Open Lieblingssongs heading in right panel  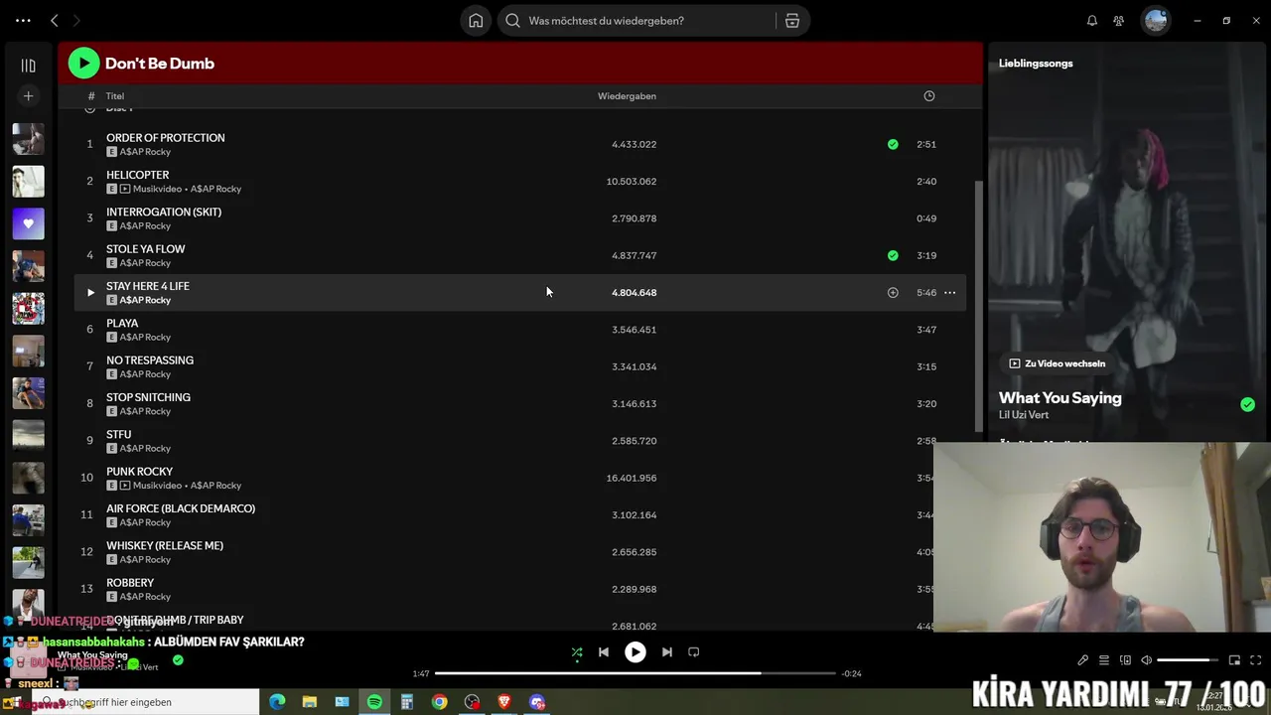click(x=1036, y=64)
